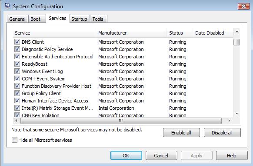253x166 pixels.
Task: Click the horizontal scroll left arrow
Action: [x=16, y=121]
